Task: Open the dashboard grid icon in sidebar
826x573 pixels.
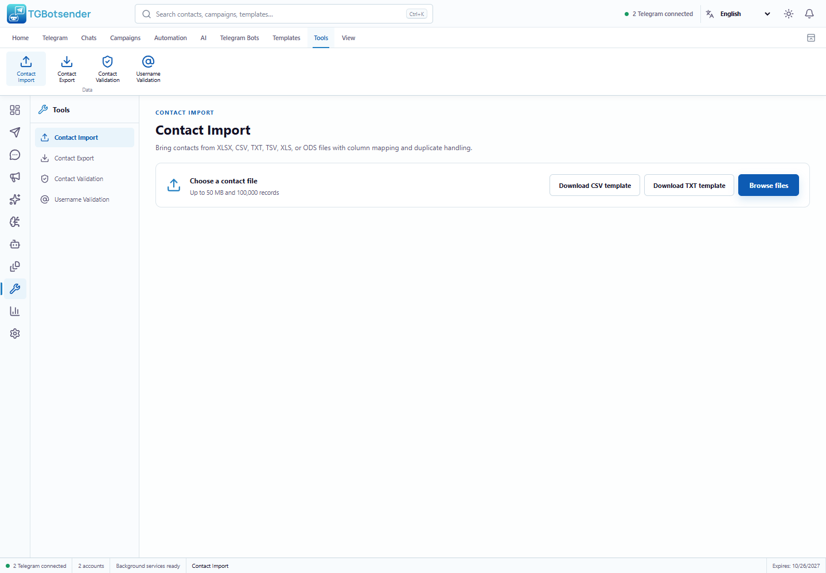Action: [x=15, y=110]
